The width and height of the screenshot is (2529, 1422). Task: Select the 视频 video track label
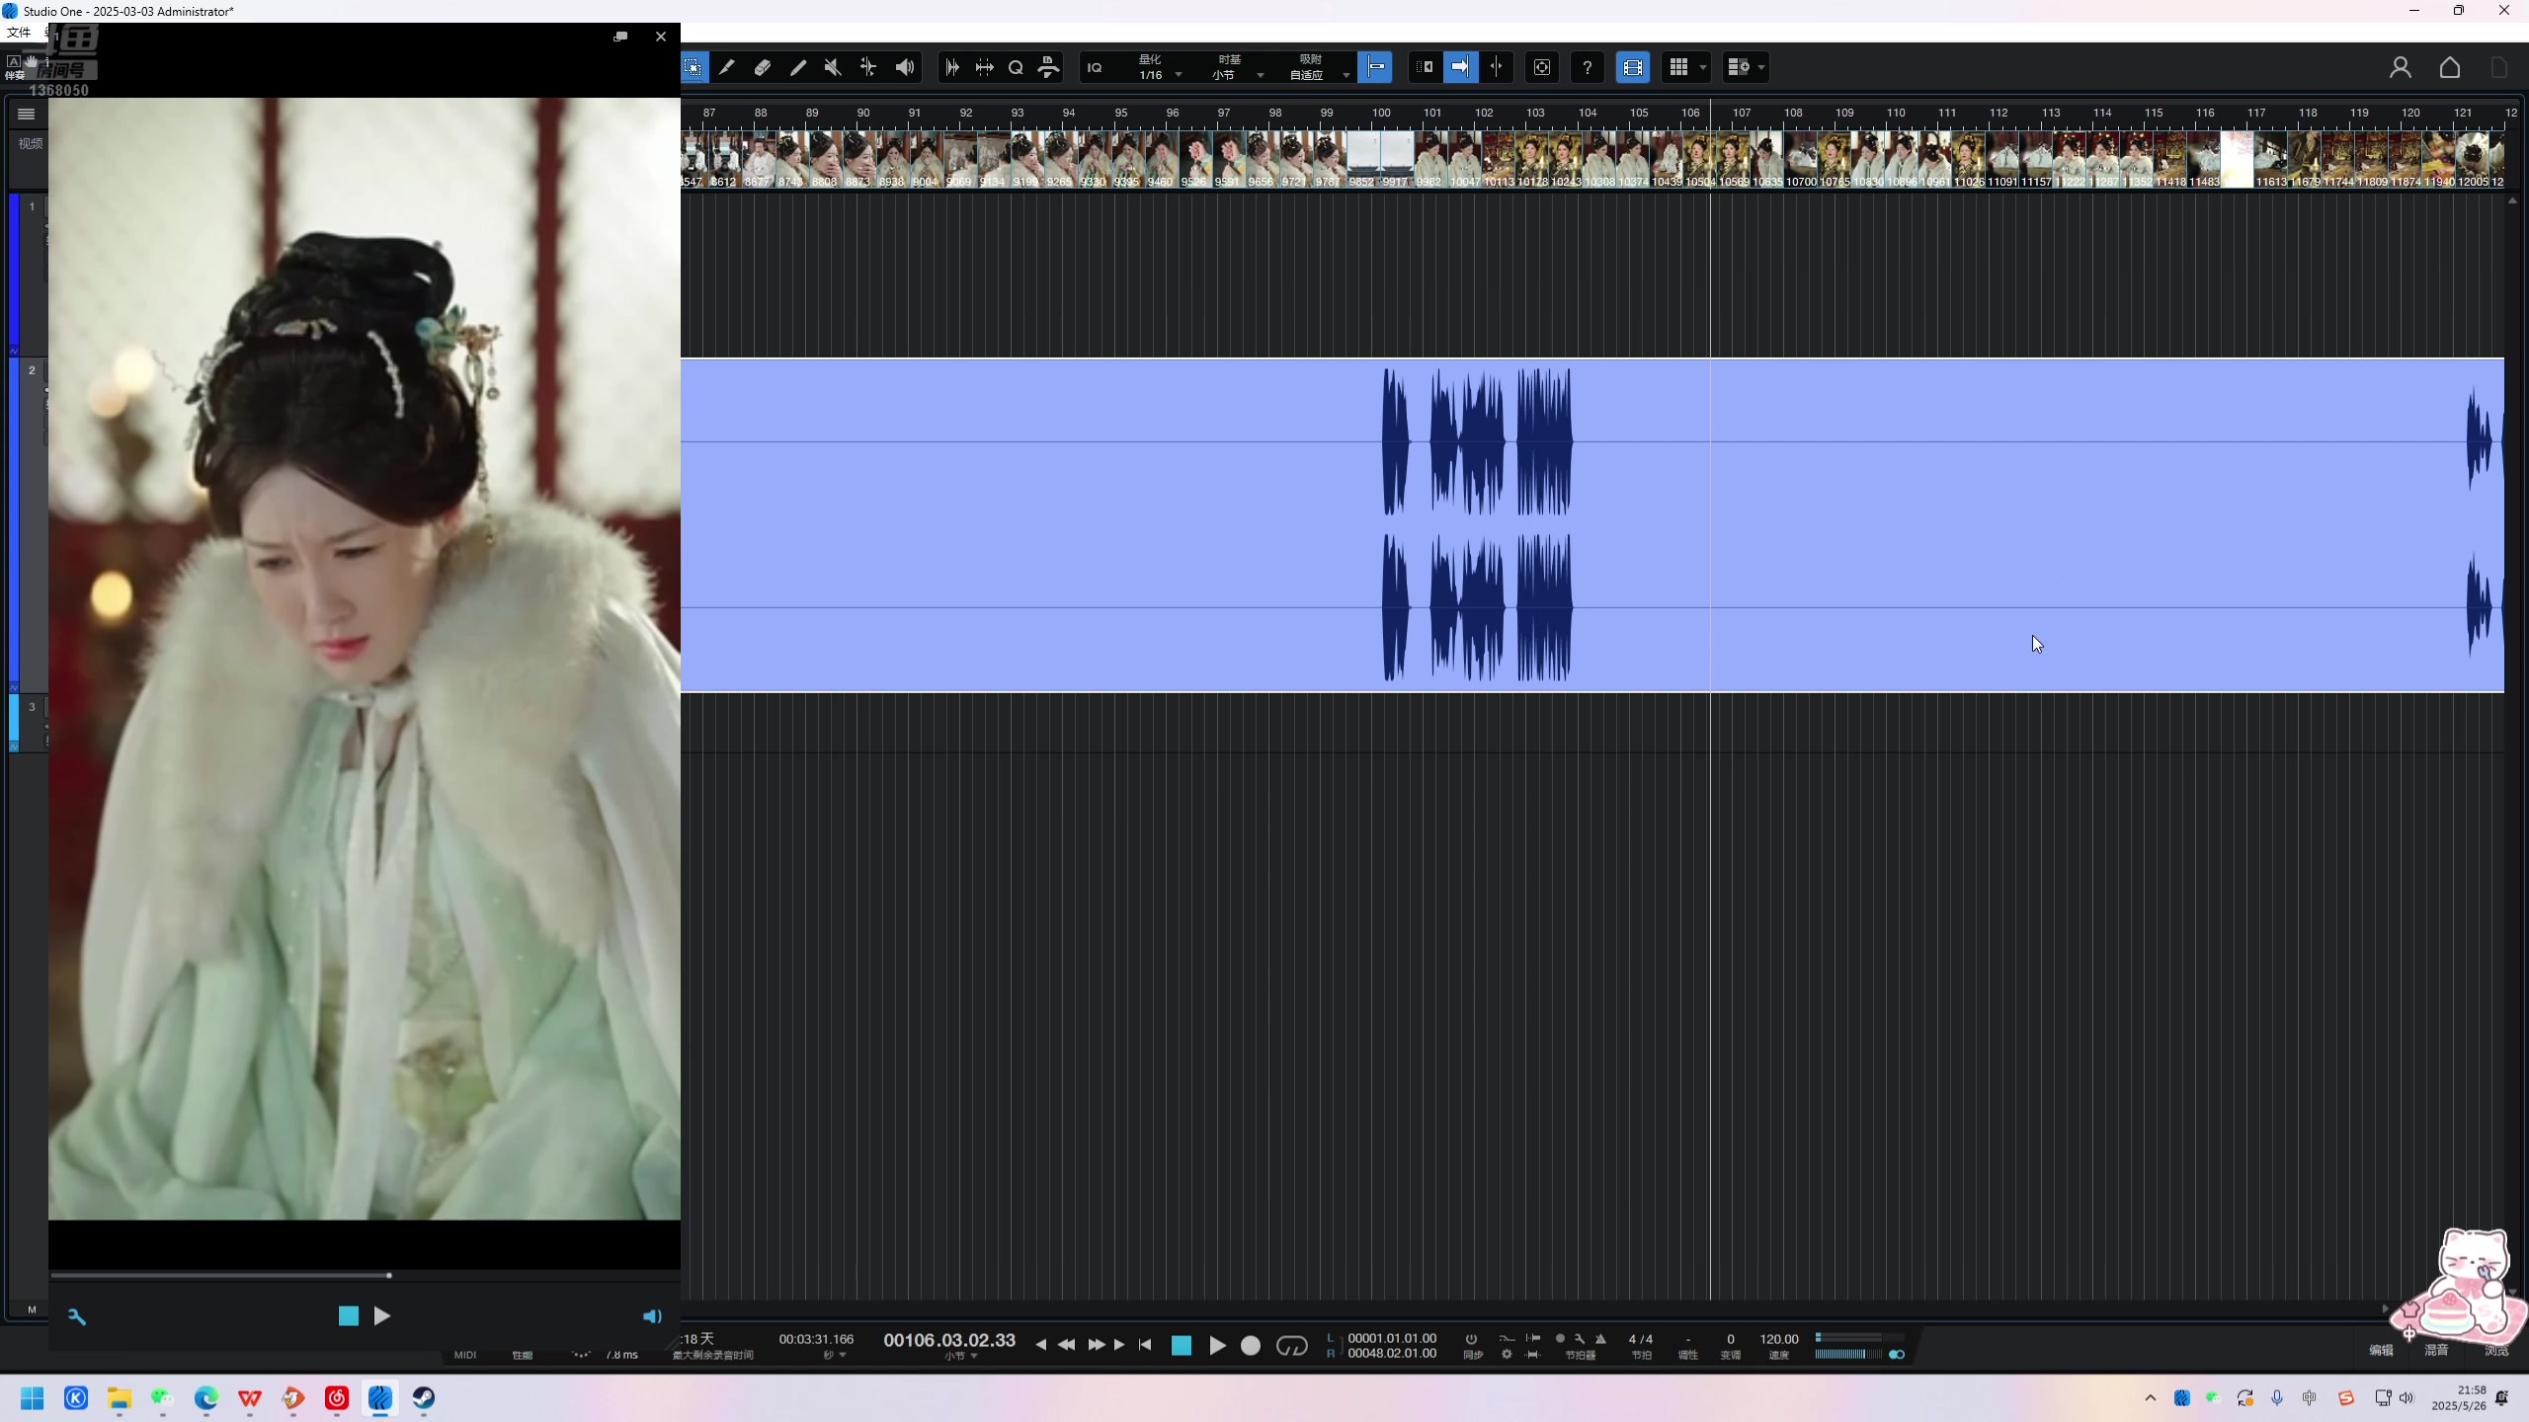coord(31,144)
